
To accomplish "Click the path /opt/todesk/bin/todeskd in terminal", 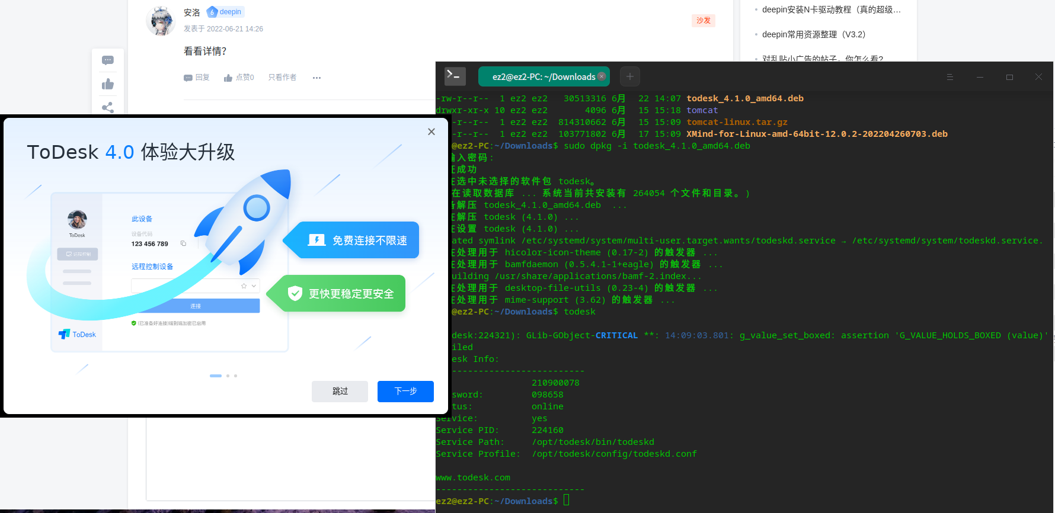I will click(593, 442).
